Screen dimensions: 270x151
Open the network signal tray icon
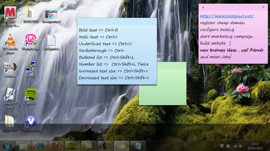[235, 146]
